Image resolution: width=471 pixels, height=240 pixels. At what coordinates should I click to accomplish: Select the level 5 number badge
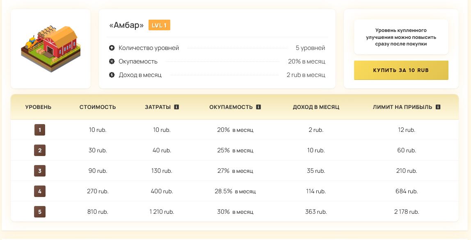[40, 212]
